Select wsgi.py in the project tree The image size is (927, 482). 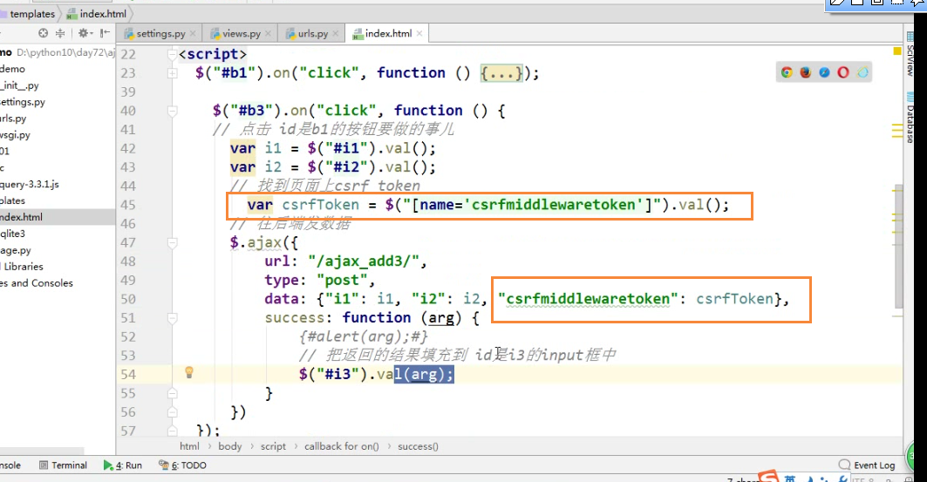pos(16,135)
